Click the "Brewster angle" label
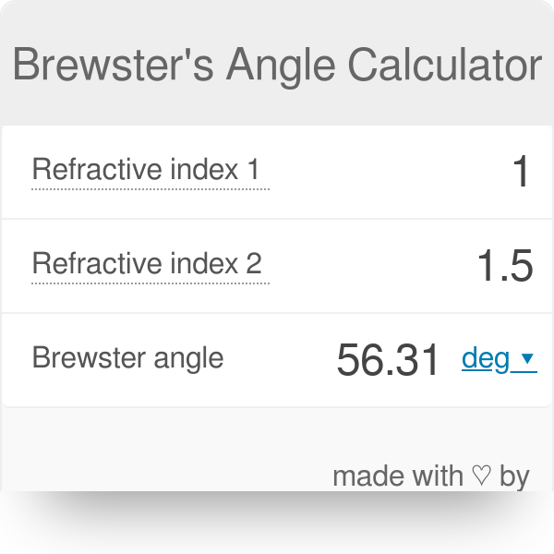554x554 pixels. 127,357
